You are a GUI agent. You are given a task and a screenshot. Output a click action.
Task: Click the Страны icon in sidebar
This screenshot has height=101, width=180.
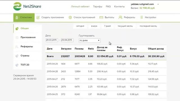tap(17, 56)
